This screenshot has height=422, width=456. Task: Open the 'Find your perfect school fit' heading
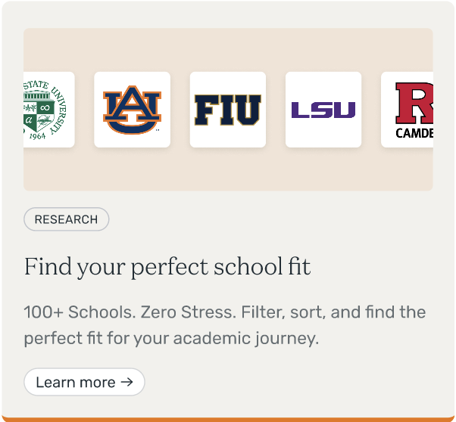pos(167,267)
